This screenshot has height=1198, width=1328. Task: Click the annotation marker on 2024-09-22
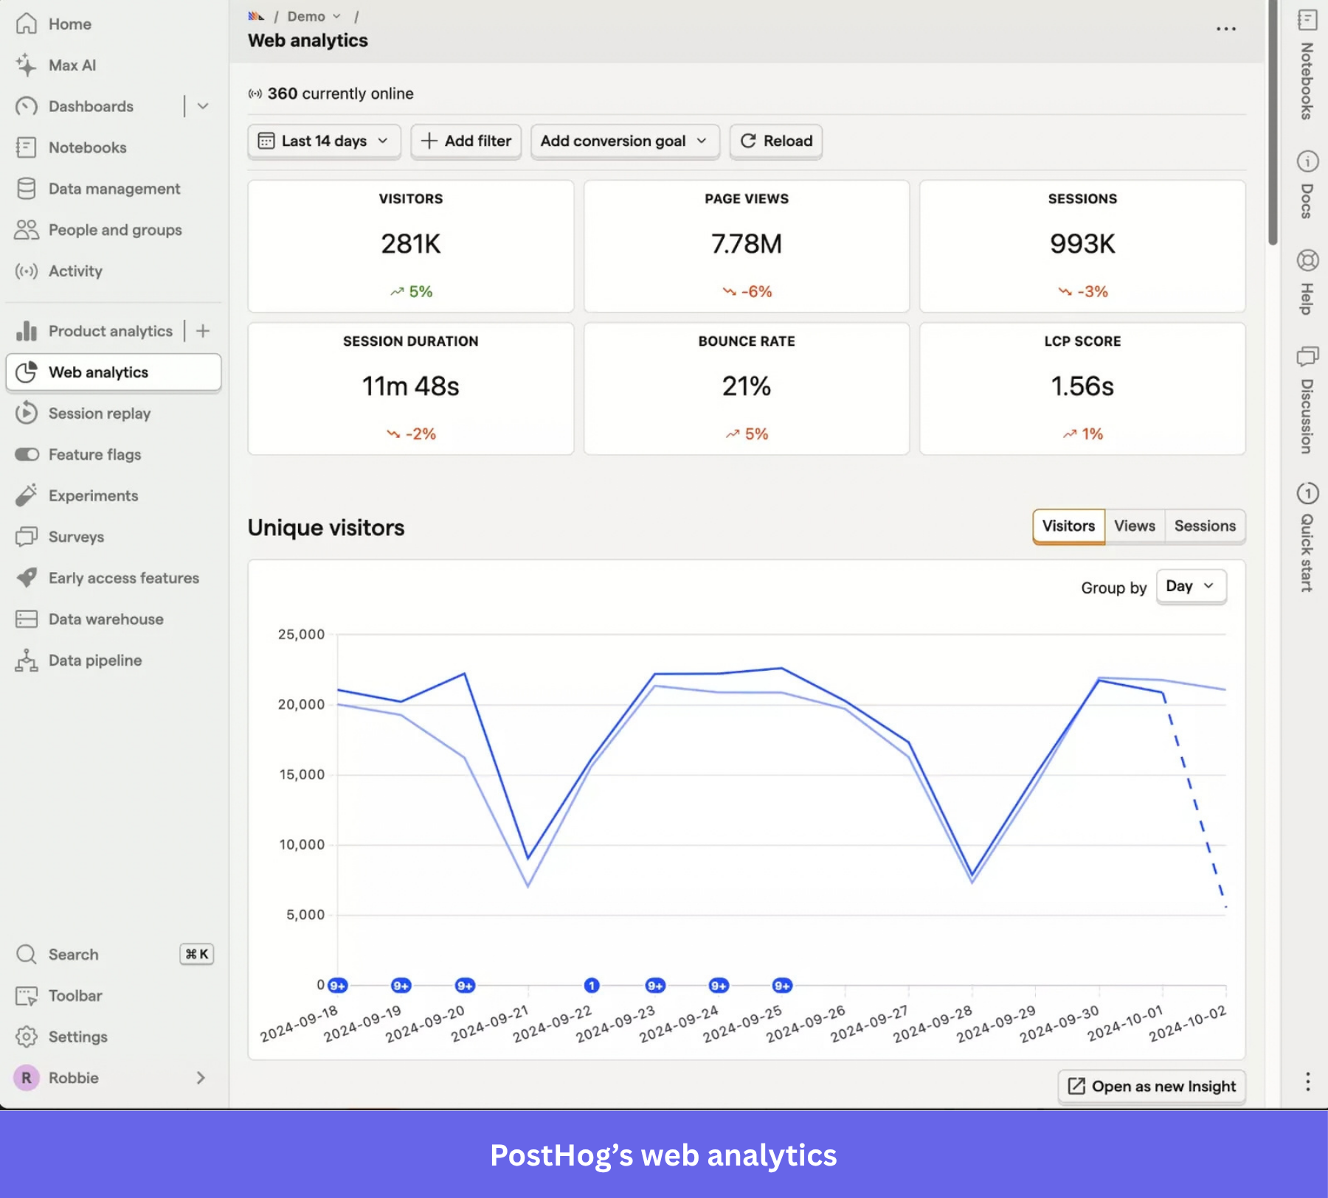(592, 986)
